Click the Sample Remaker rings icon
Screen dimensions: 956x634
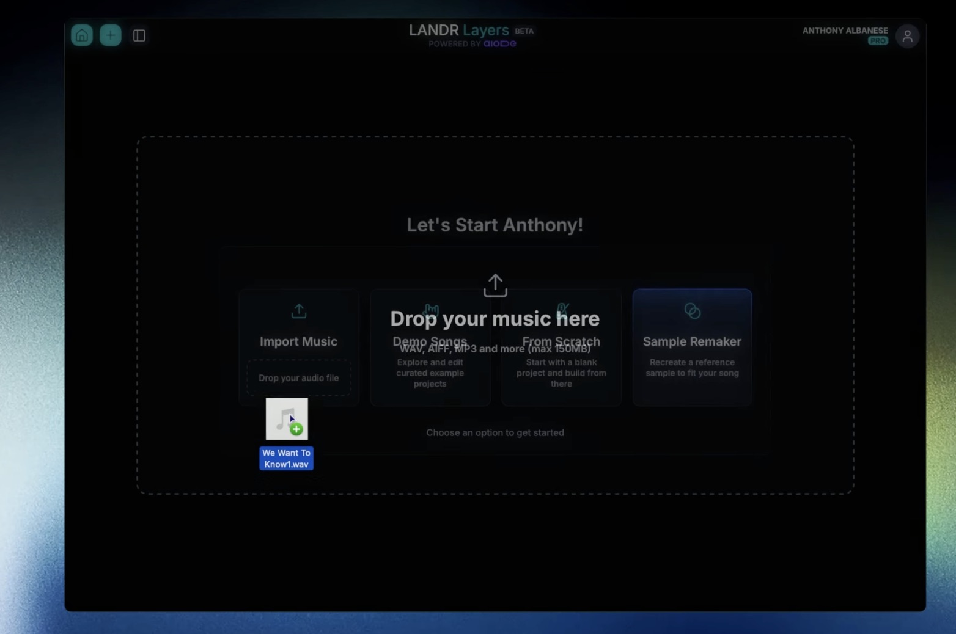693,311
